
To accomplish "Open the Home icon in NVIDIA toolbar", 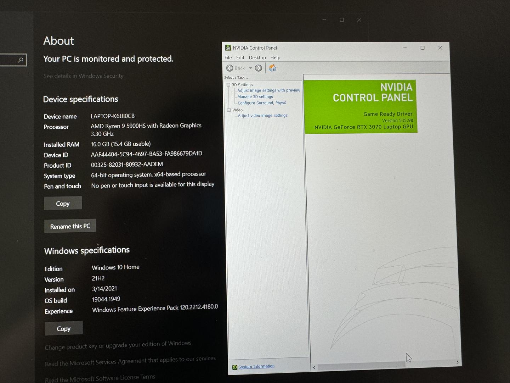I will coord(272,68).
